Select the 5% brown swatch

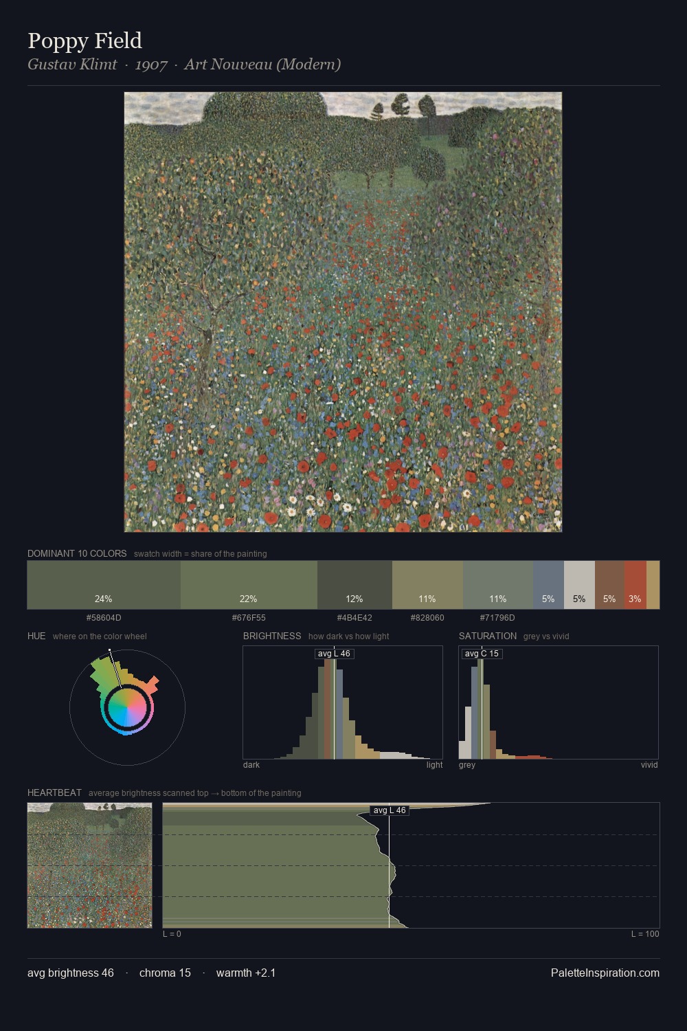609,585
